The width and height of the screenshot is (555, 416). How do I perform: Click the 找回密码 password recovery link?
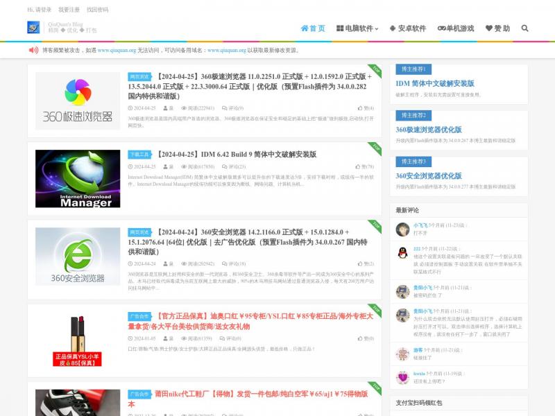pos(97,10)
